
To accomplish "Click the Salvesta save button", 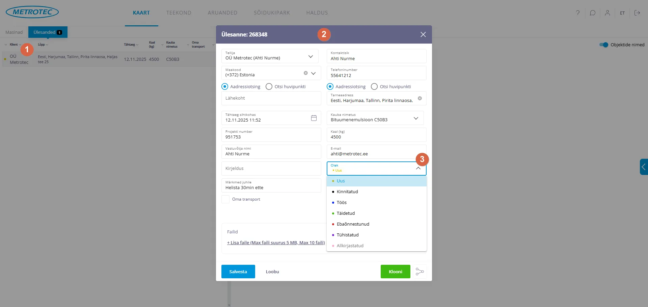I will [238, 272].
